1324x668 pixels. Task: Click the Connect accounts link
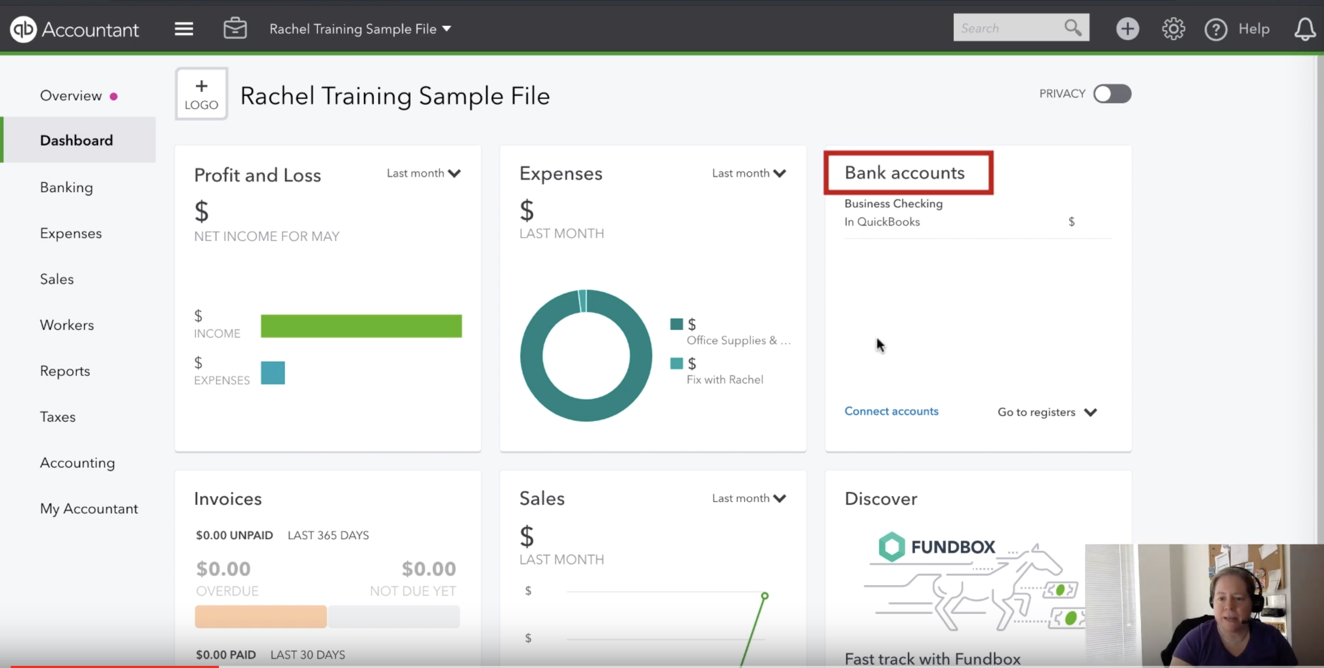(891, 411)
